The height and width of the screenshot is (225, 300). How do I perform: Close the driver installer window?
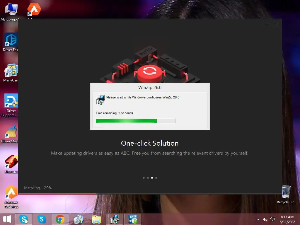coord(277,24)
